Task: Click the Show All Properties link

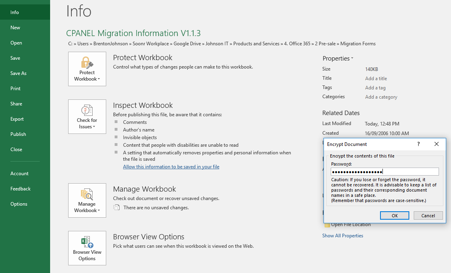Action: pos(343,236)
